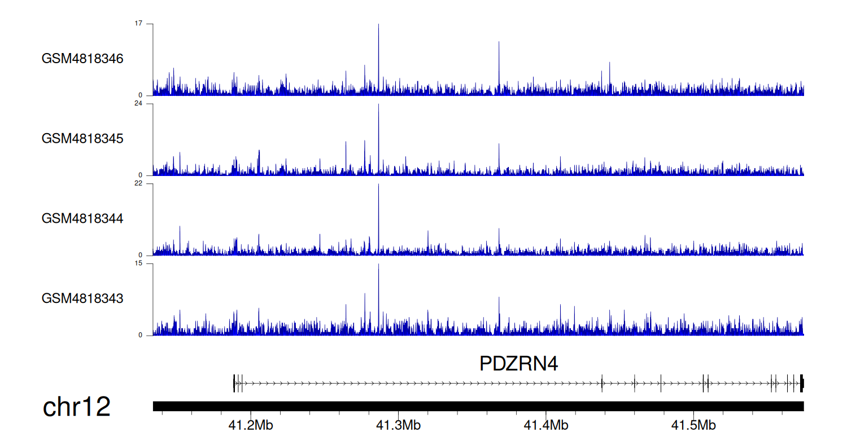Select the GSM4818343 track label
Viewport: 847px width, 440px height.
82,298
